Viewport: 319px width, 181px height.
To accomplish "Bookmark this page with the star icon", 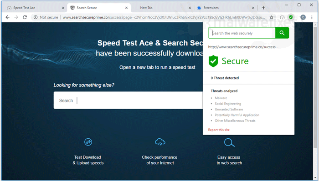I will click(272, 17).
